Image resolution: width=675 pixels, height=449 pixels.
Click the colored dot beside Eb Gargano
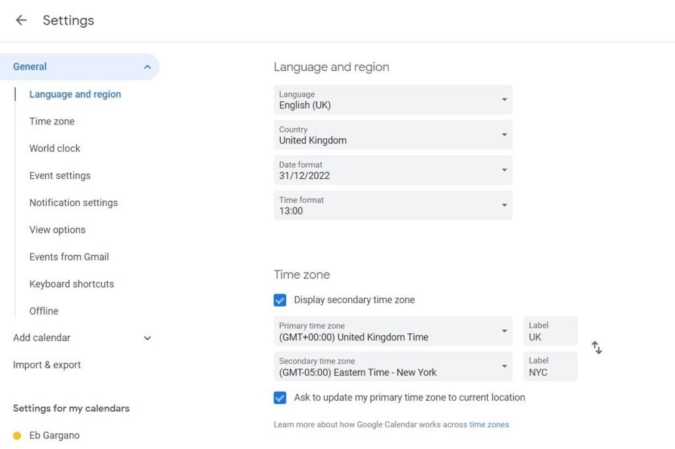[x=17, y=435]
